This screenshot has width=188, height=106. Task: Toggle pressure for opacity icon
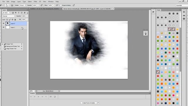tap(41, 5)
